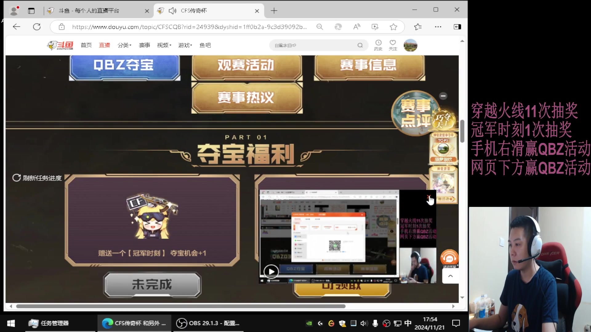Expand the 游戏 dropdown menu
The height and width of the screenshot is (332, 591).
click(x=185, y=45)
